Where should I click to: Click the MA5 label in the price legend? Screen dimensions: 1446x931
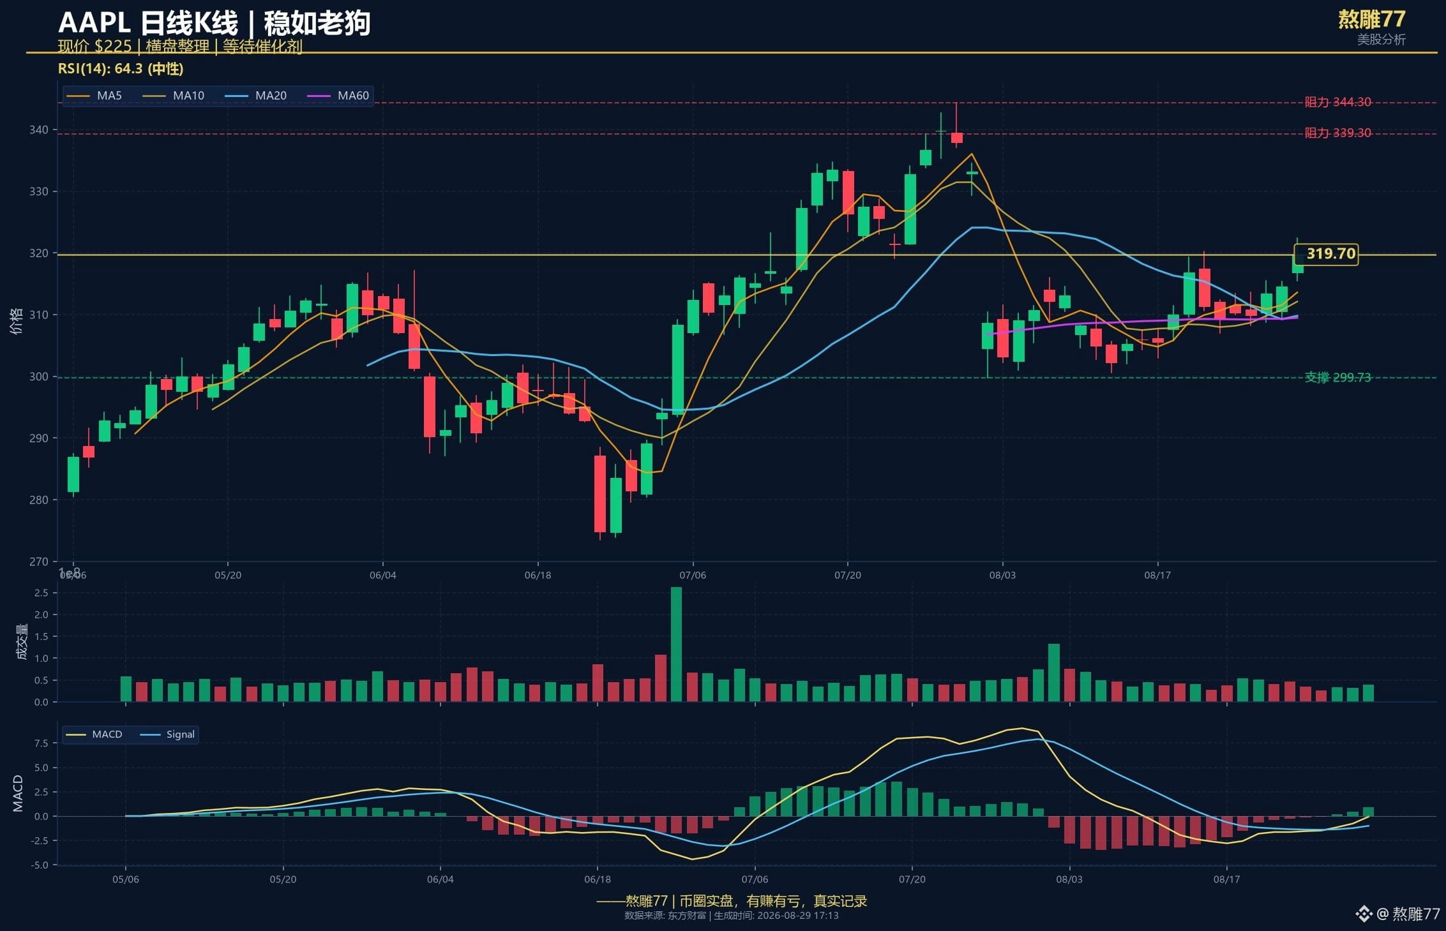pyautogui.click(x=109, y=96)
